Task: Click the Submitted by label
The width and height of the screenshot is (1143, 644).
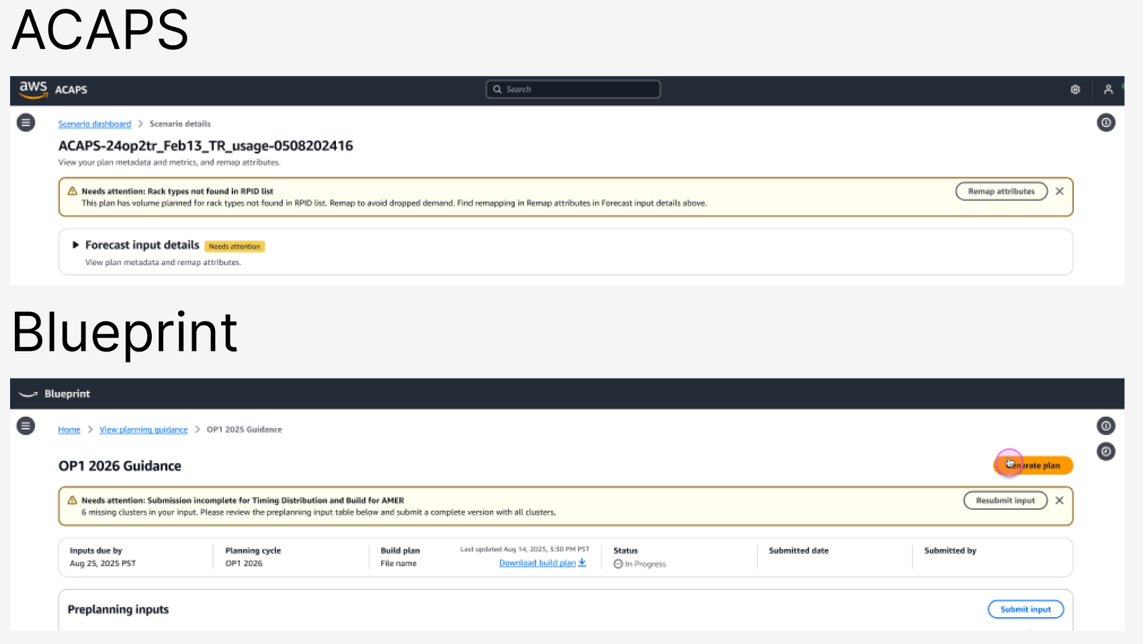Action: (950, 551)
